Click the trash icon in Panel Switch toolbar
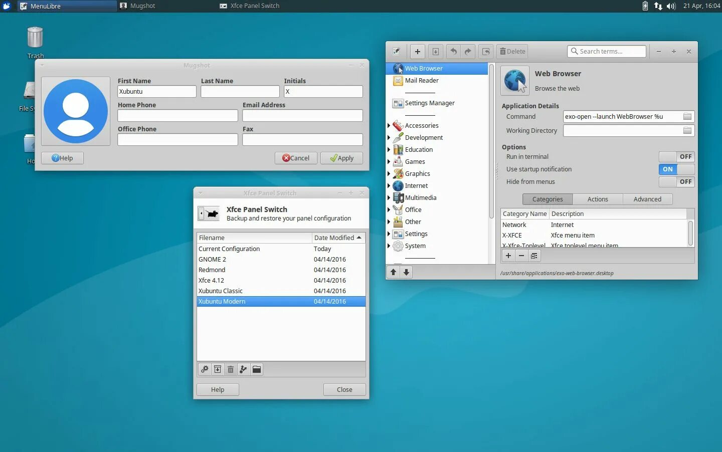The image size is (722, 452). tap(231, 369)
